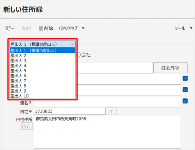Click the 貼付 toolbar command
The image size is (195, 150).
pyautogui.click(x=27, y=28)
